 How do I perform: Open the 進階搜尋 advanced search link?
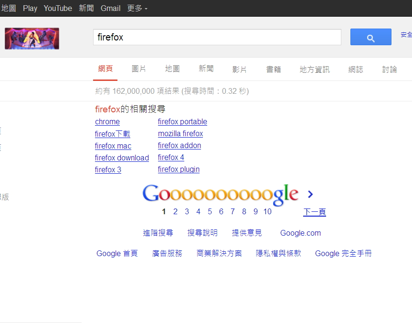158,233
